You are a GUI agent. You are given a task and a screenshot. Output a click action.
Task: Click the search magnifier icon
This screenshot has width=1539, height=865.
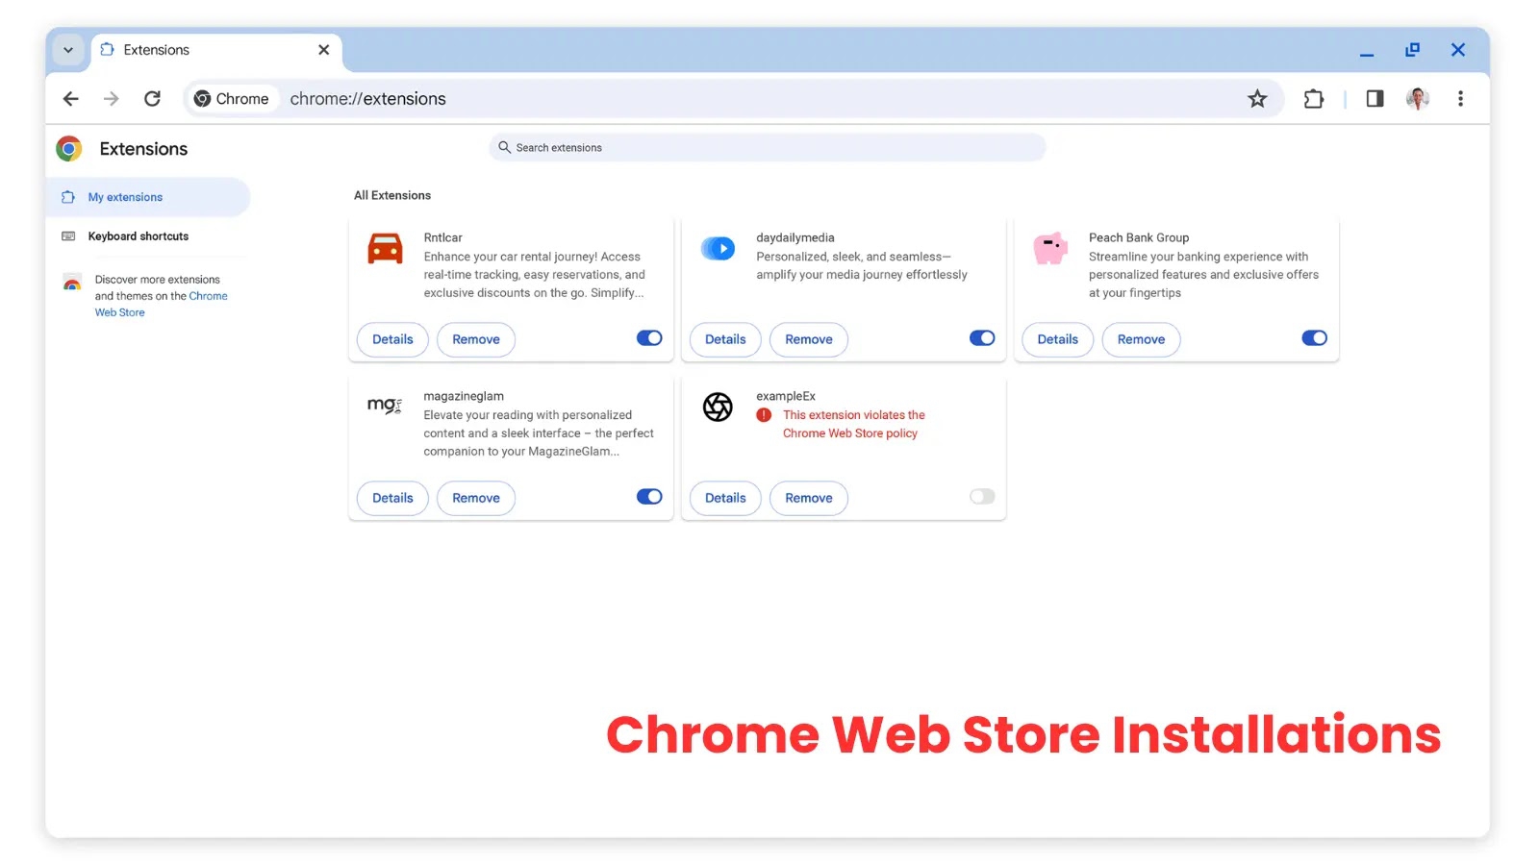click(x=504, y=147)
